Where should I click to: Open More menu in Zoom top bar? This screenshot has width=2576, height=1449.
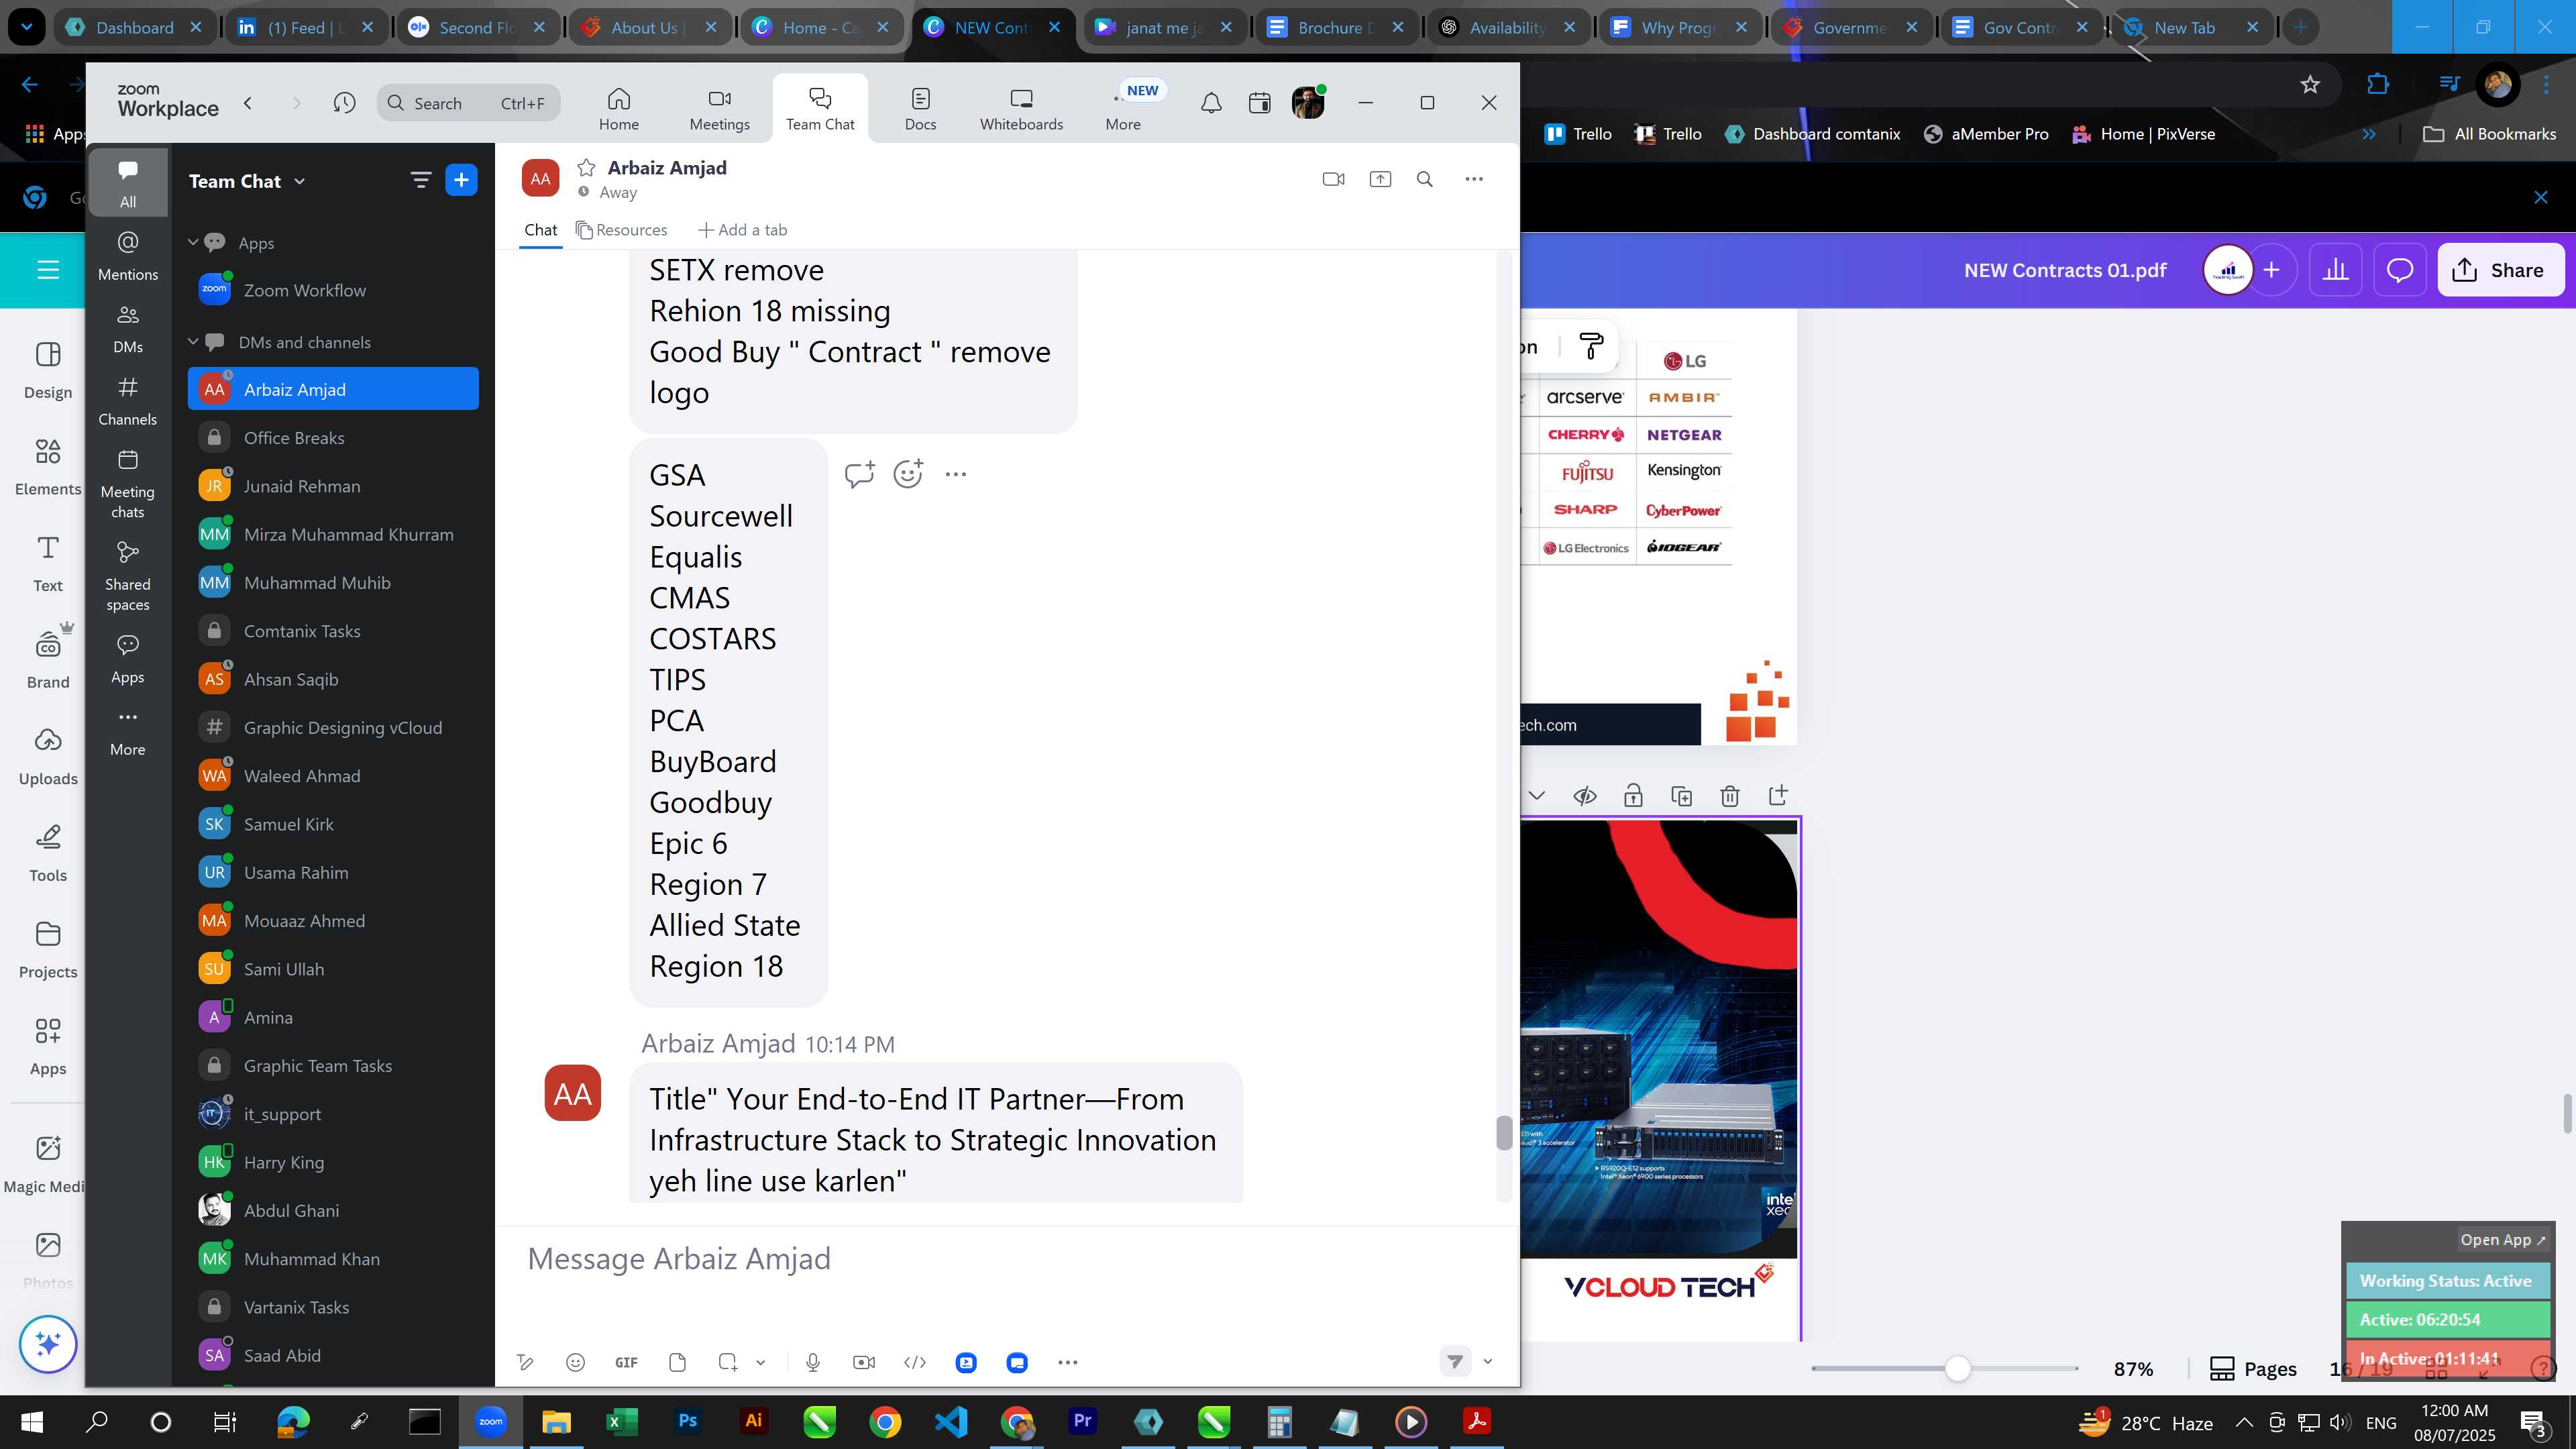[x=1123, y=109]
